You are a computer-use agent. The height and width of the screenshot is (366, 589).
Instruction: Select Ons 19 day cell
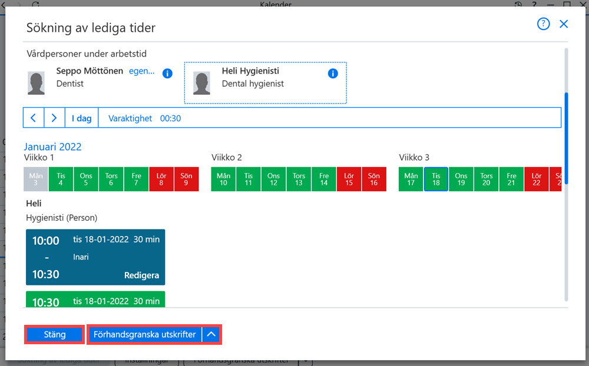point(461,179)
